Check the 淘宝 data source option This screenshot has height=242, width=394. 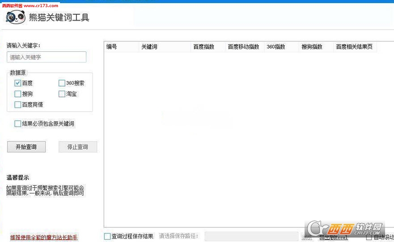(x=62, y=94)
